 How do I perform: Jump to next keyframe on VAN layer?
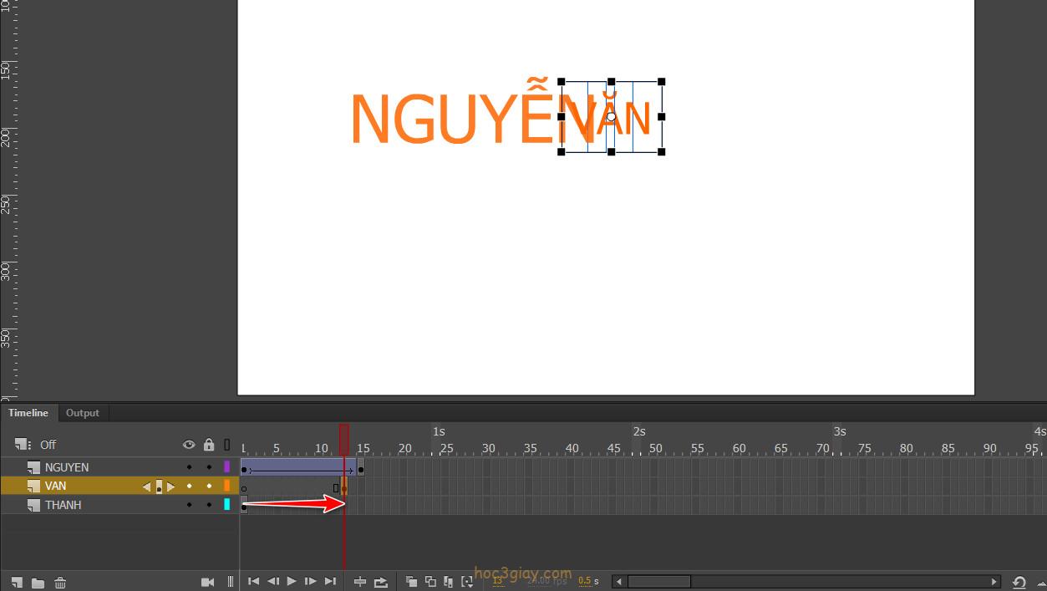pyautogui.click(x=171, y=487)
